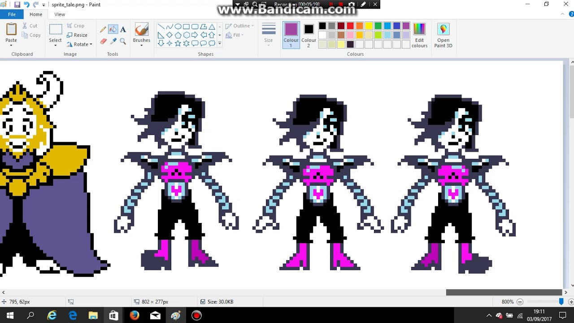Choose the straight Line shape

[x=161, y=26]
